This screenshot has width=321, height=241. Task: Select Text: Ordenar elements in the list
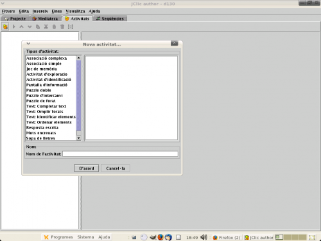pyautogui.click(x=51, y=122)
